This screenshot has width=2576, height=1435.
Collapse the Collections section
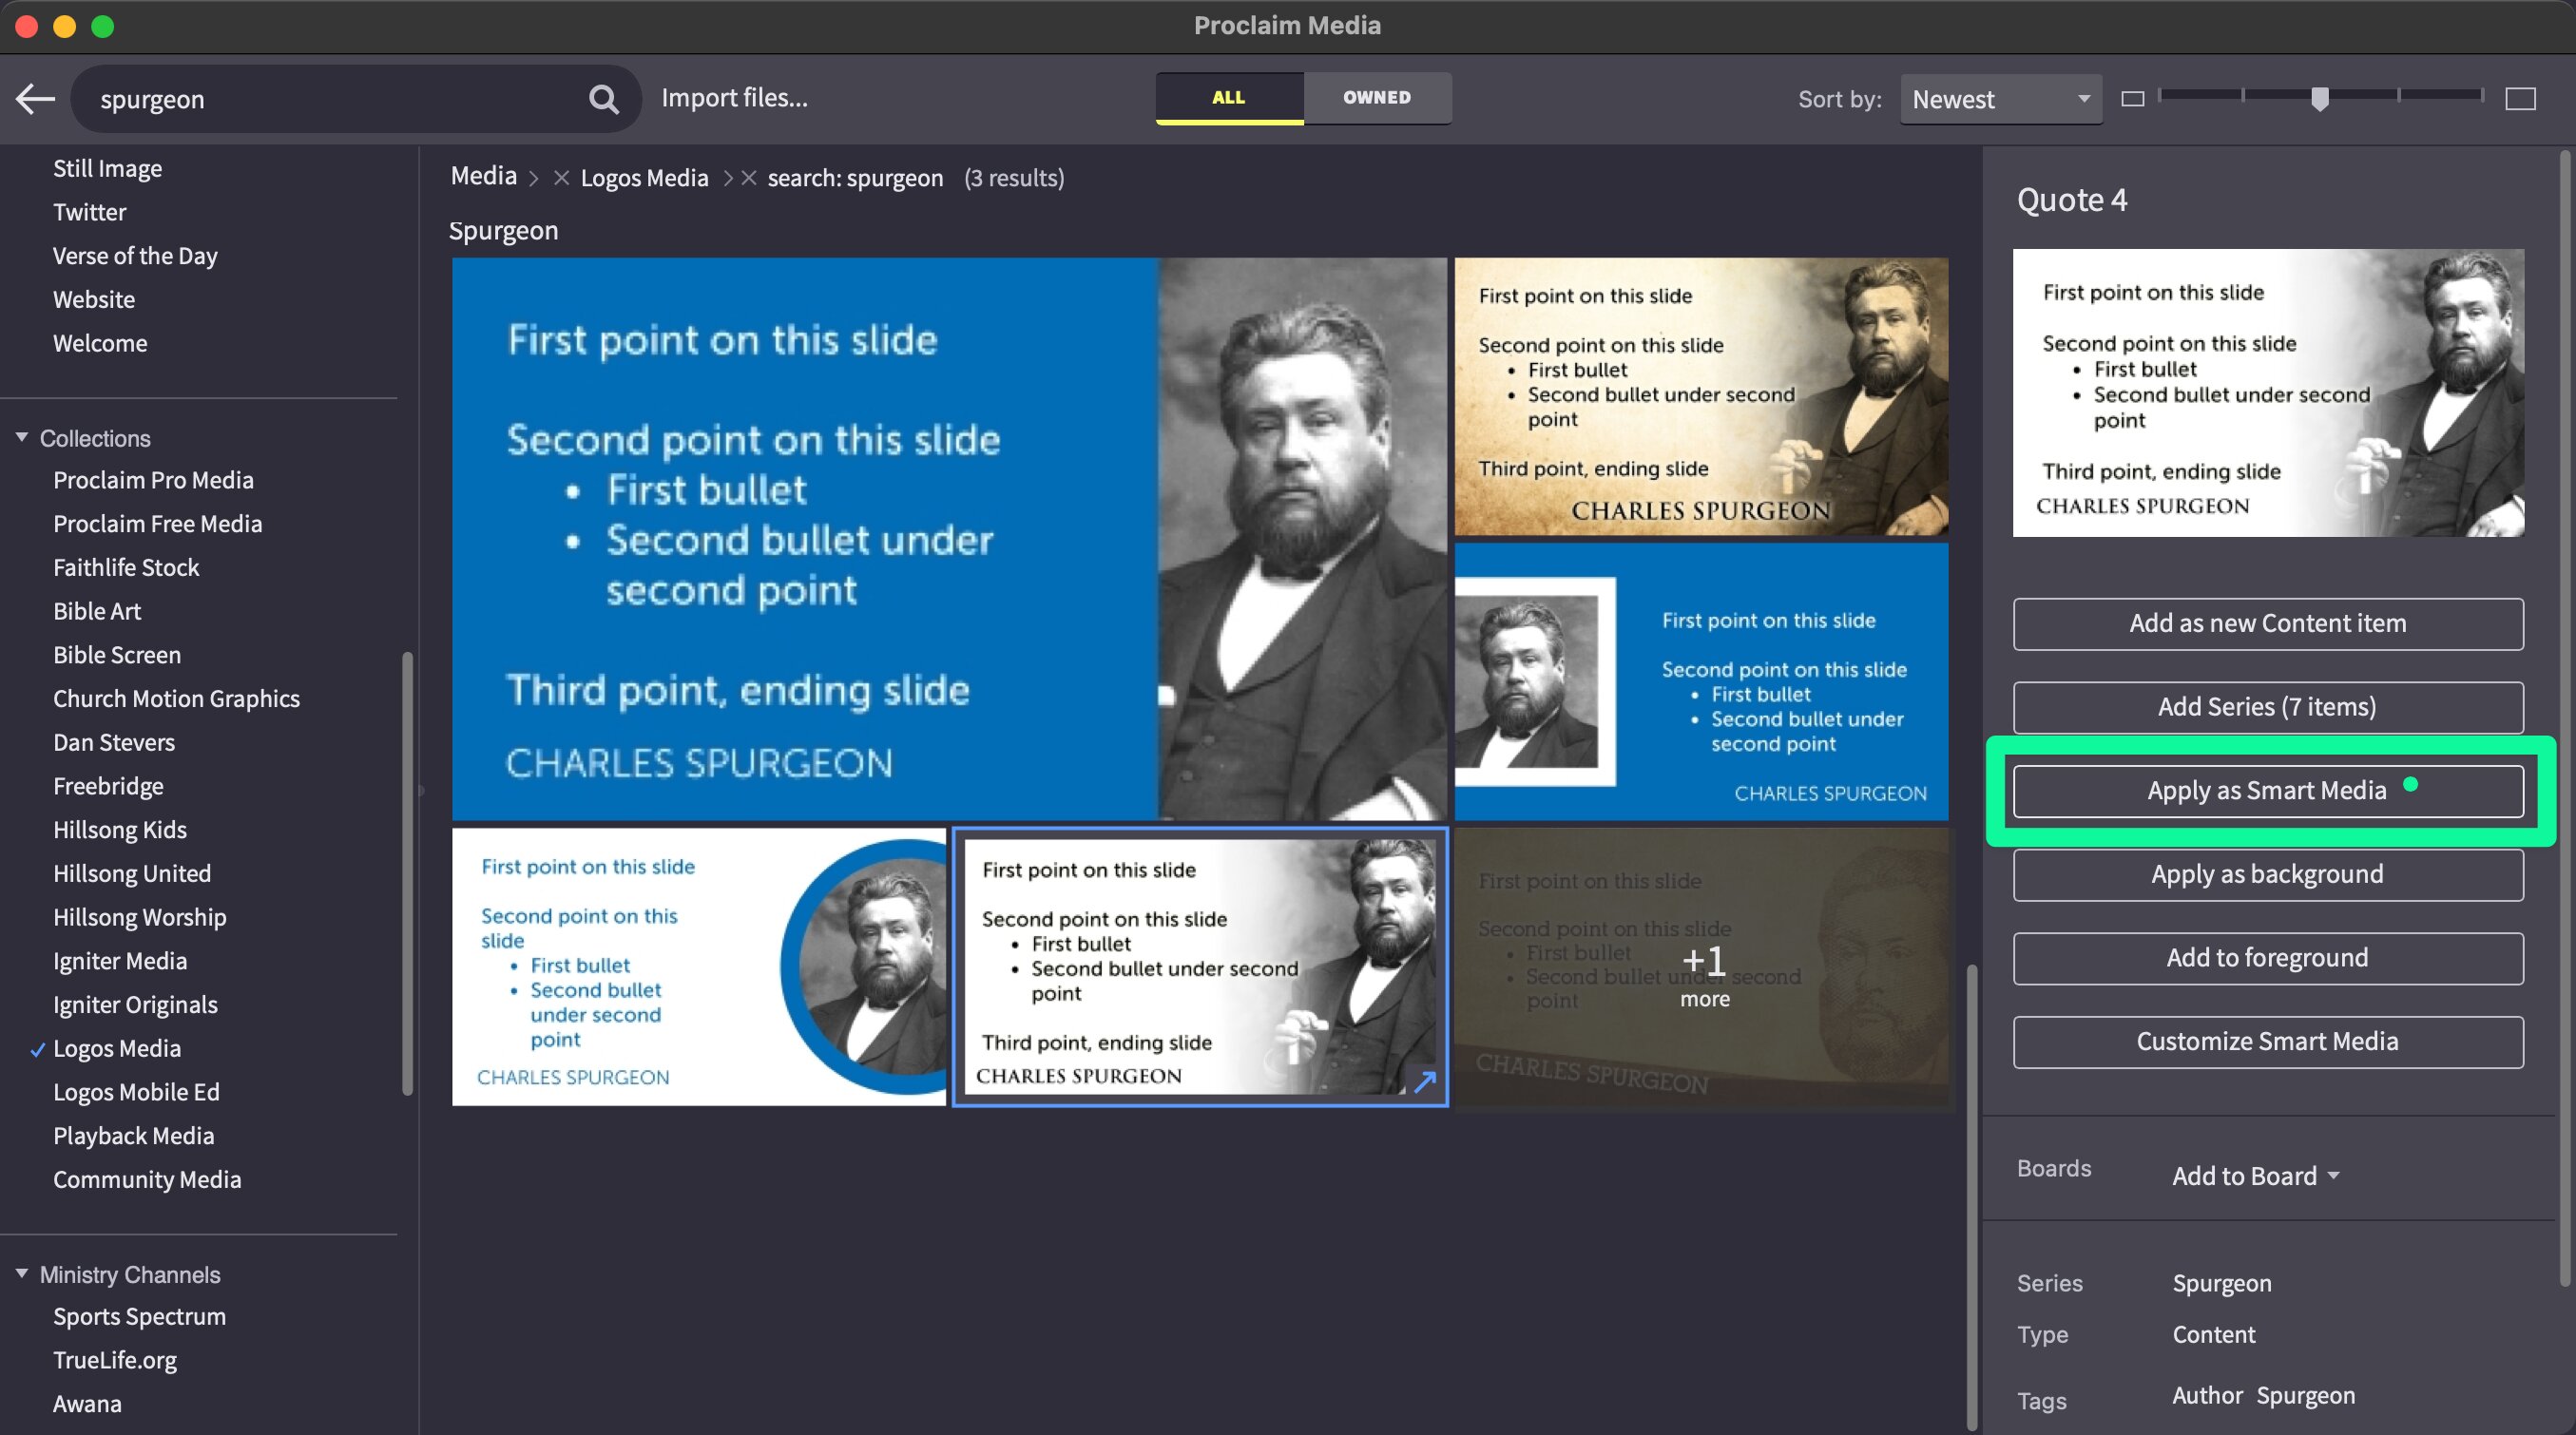21,437
